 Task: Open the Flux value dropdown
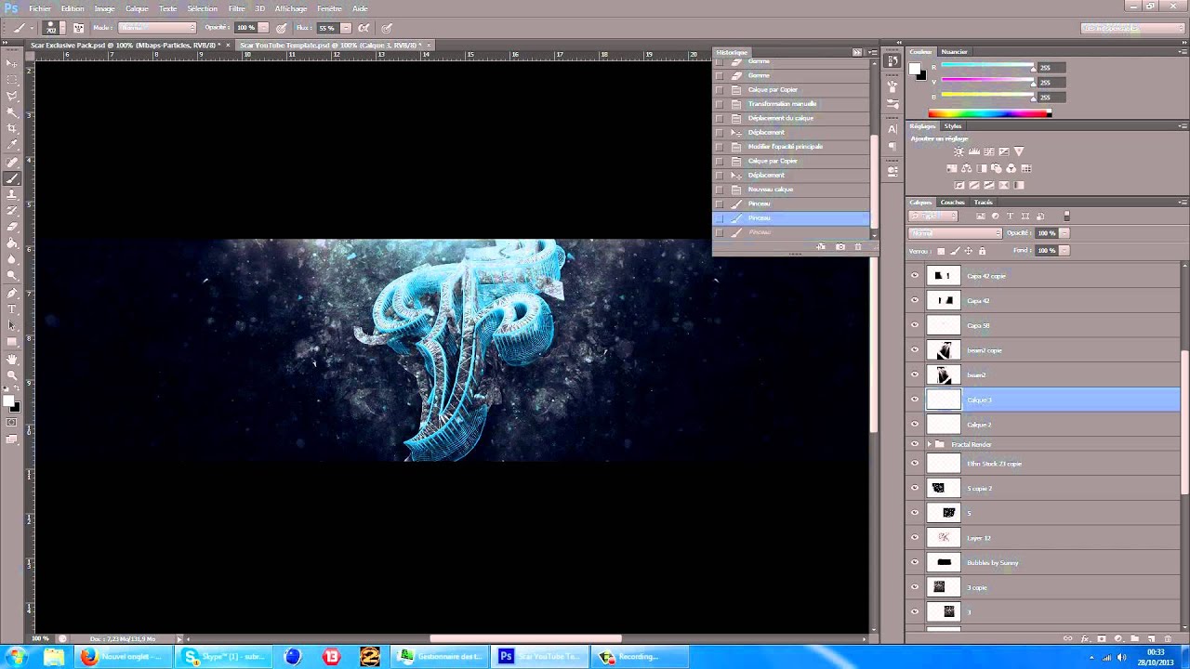[346, 28]
